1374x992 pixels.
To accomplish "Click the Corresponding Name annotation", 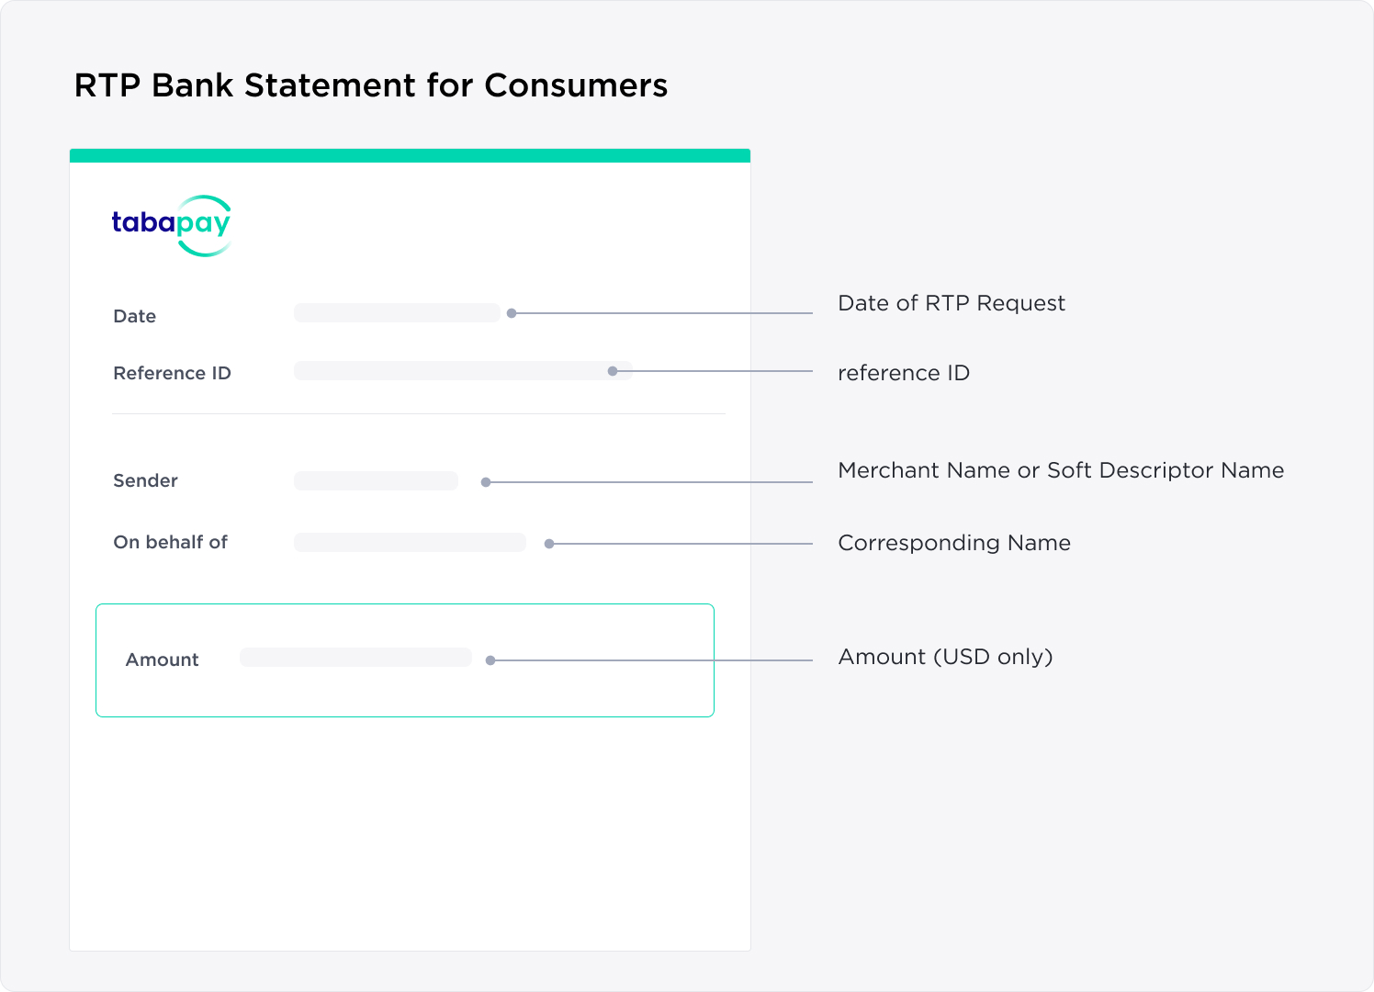I will pyautogui.click(x=954, y=544).
